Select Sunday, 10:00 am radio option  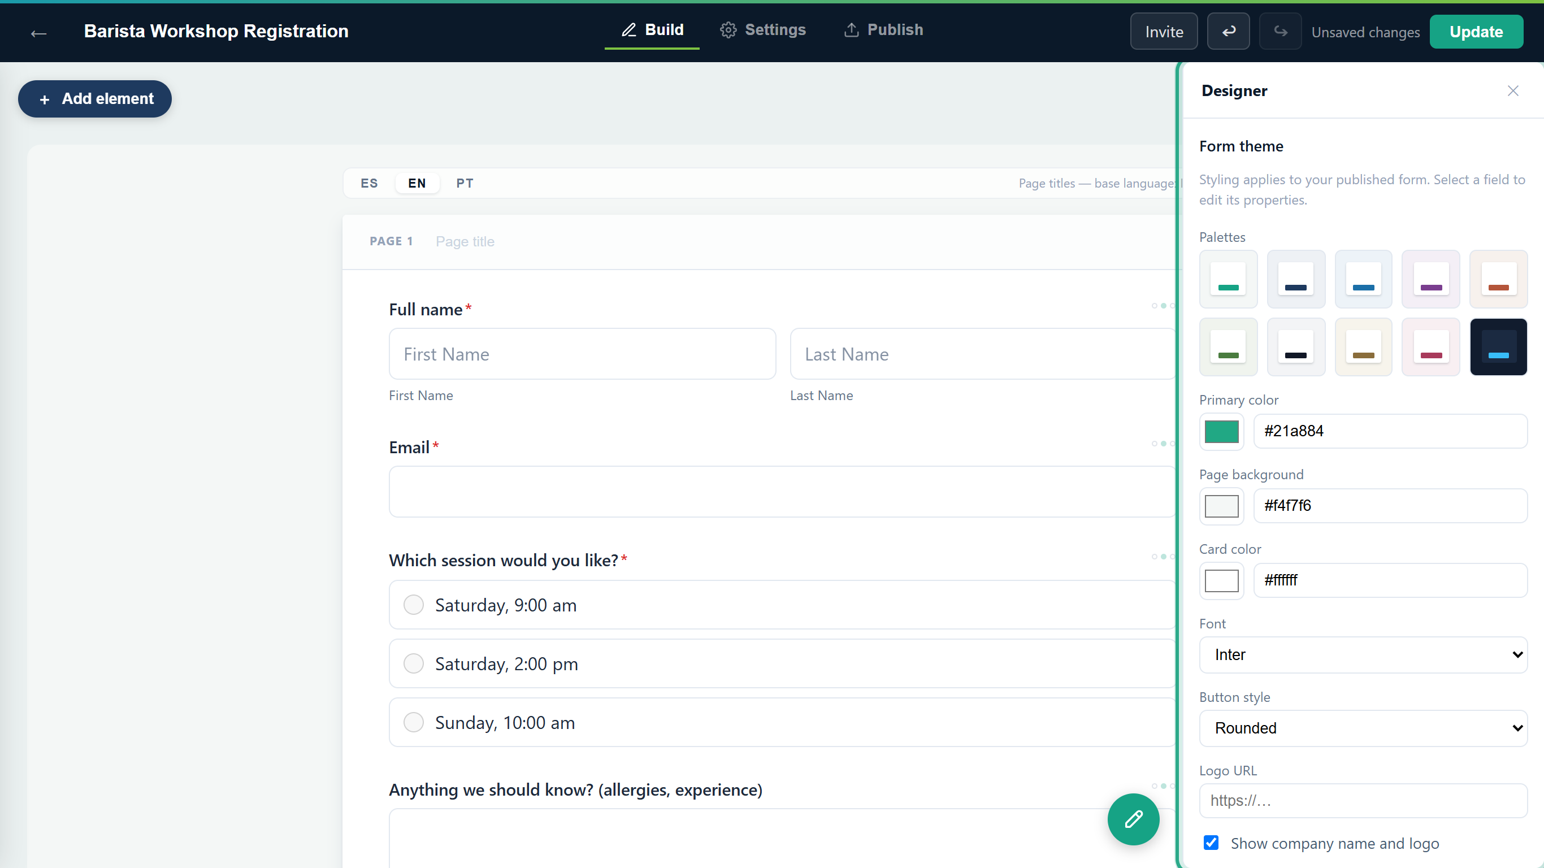[x=782, y=722]
